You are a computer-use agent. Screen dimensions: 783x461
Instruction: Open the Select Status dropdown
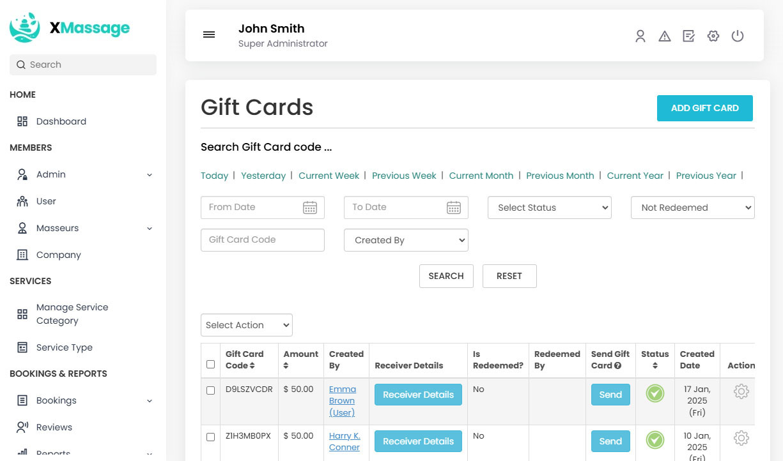[x=549, y=208]
